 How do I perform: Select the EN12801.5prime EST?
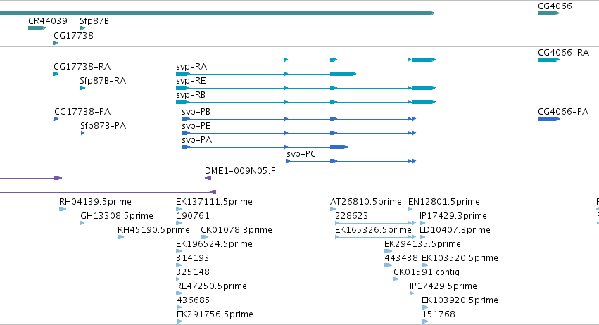tap(410, 209)
